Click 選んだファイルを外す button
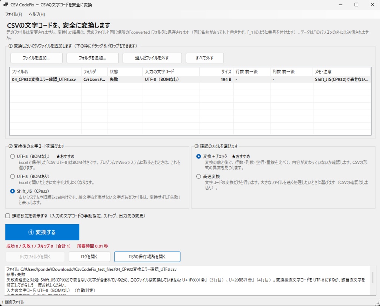This screenshot has height=306, width=380. click(x=152, y=58)
